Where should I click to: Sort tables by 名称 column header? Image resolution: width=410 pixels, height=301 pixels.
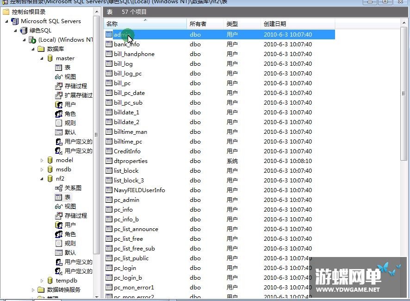145,24
